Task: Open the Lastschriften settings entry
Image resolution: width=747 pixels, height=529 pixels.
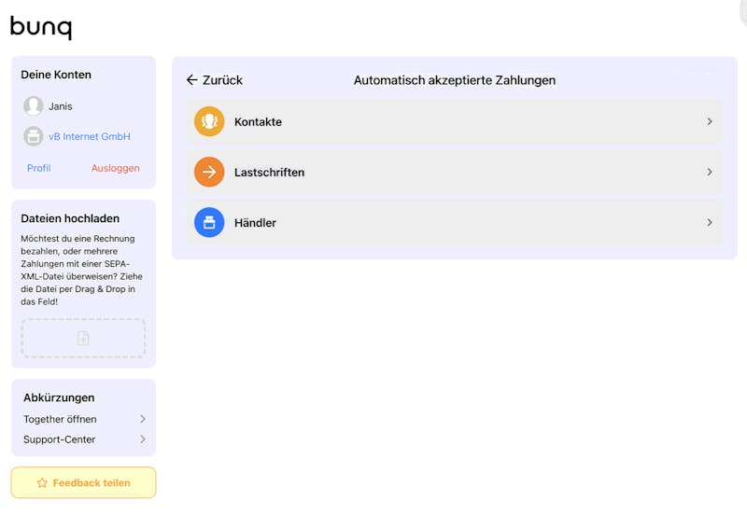Action: pos(455,172)
